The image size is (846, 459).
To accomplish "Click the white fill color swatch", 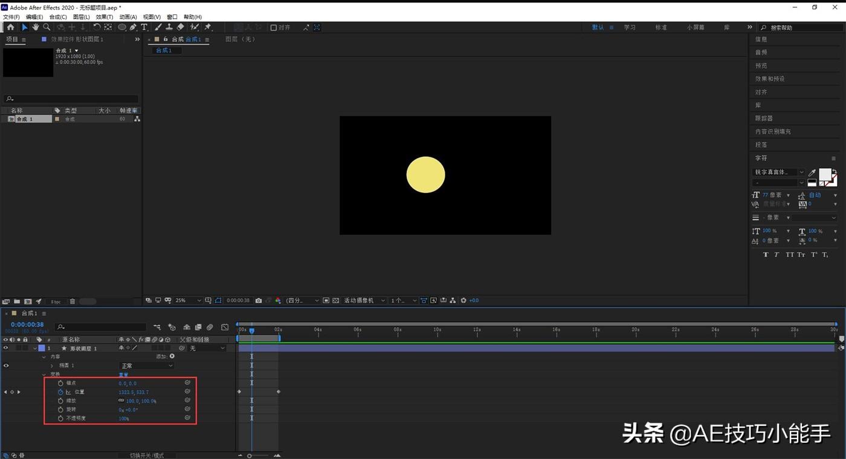I will click(825, 174).
